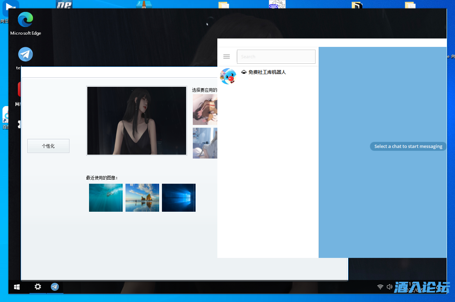Select the Windows 10 logo wallpaper
The height and width of the screenshot is (302, 455).
(179, 198)
